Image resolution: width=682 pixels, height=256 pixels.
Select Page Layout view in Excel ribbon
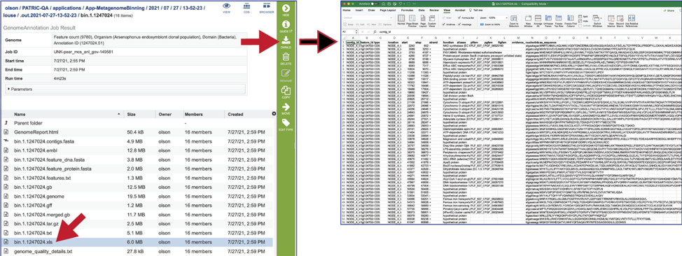coord(423,21)
